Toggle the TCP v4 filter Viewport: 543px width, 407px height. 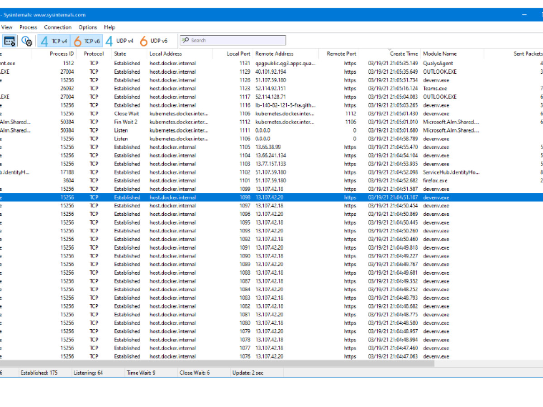click(x=54, y=41)
